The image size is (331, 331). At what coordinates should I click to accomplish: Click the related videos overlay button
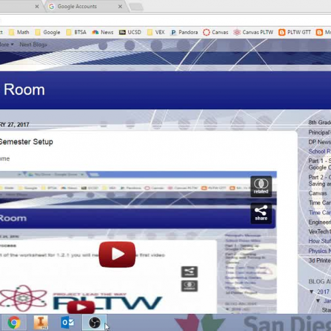click(261, 187)
